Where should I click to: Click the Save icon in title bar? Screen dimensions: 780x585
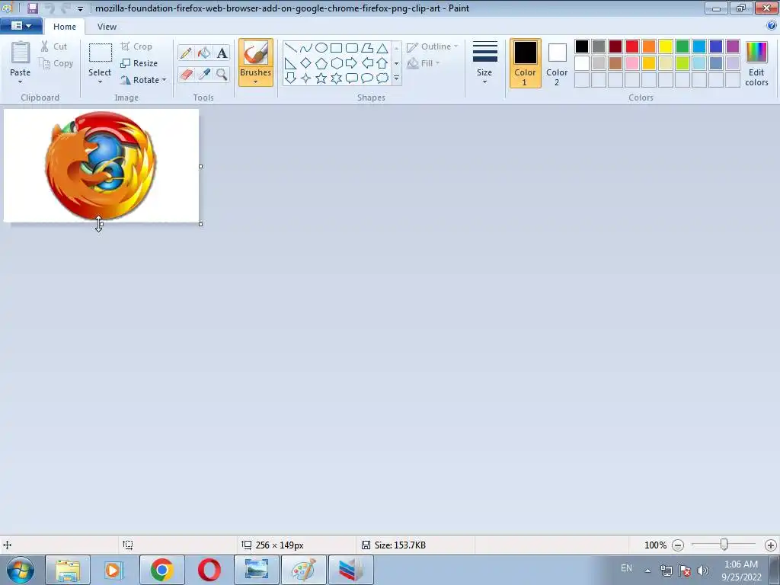(x=33, y=8)
